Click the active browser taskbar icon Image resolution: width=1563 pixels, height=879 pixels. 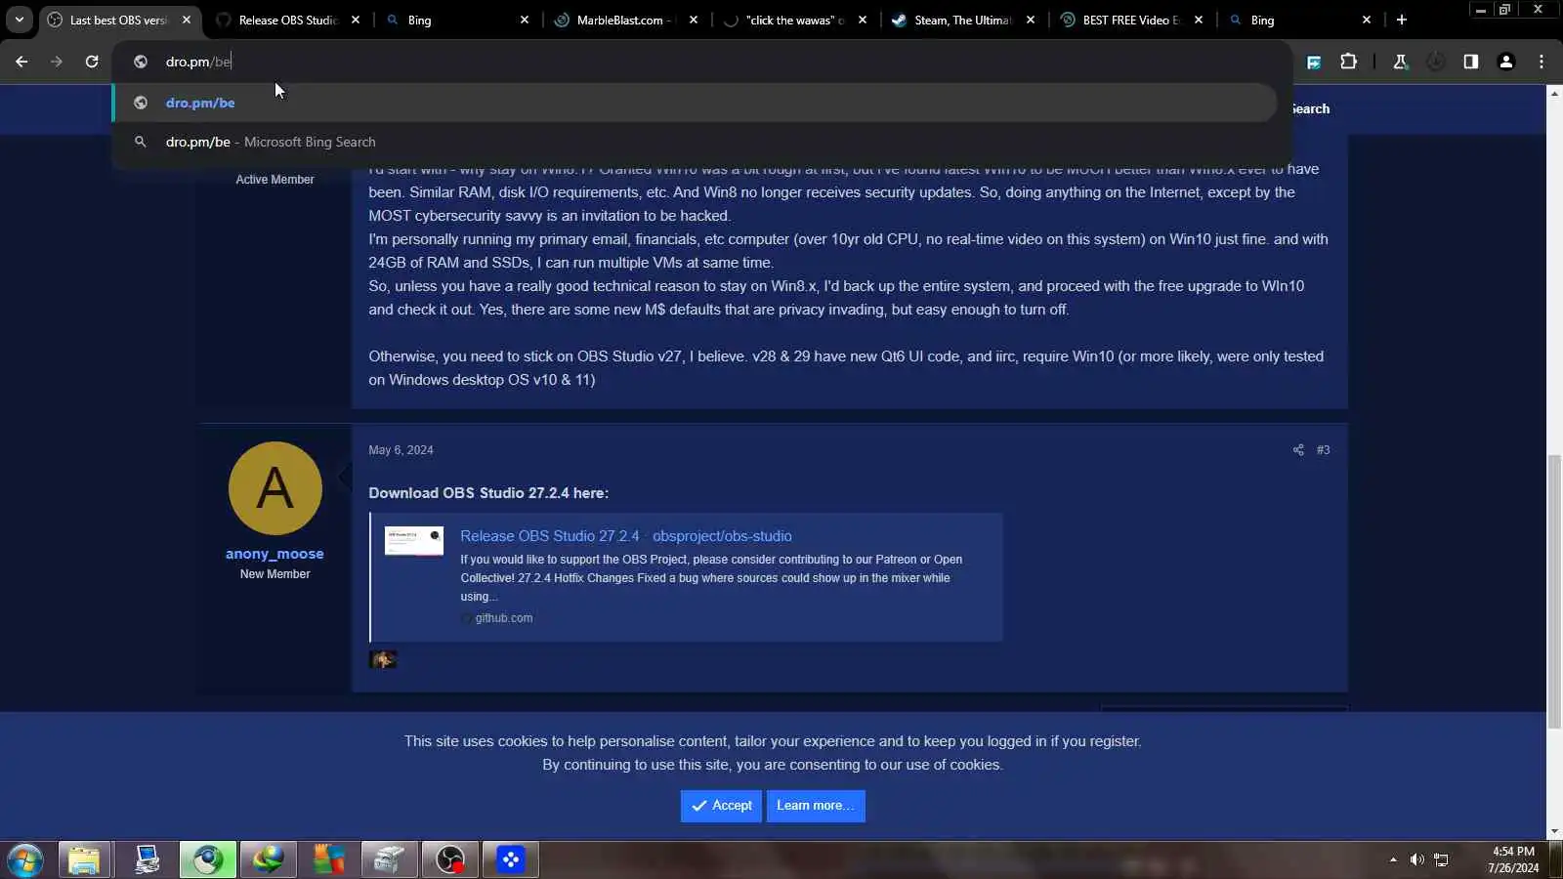(207, 860)
